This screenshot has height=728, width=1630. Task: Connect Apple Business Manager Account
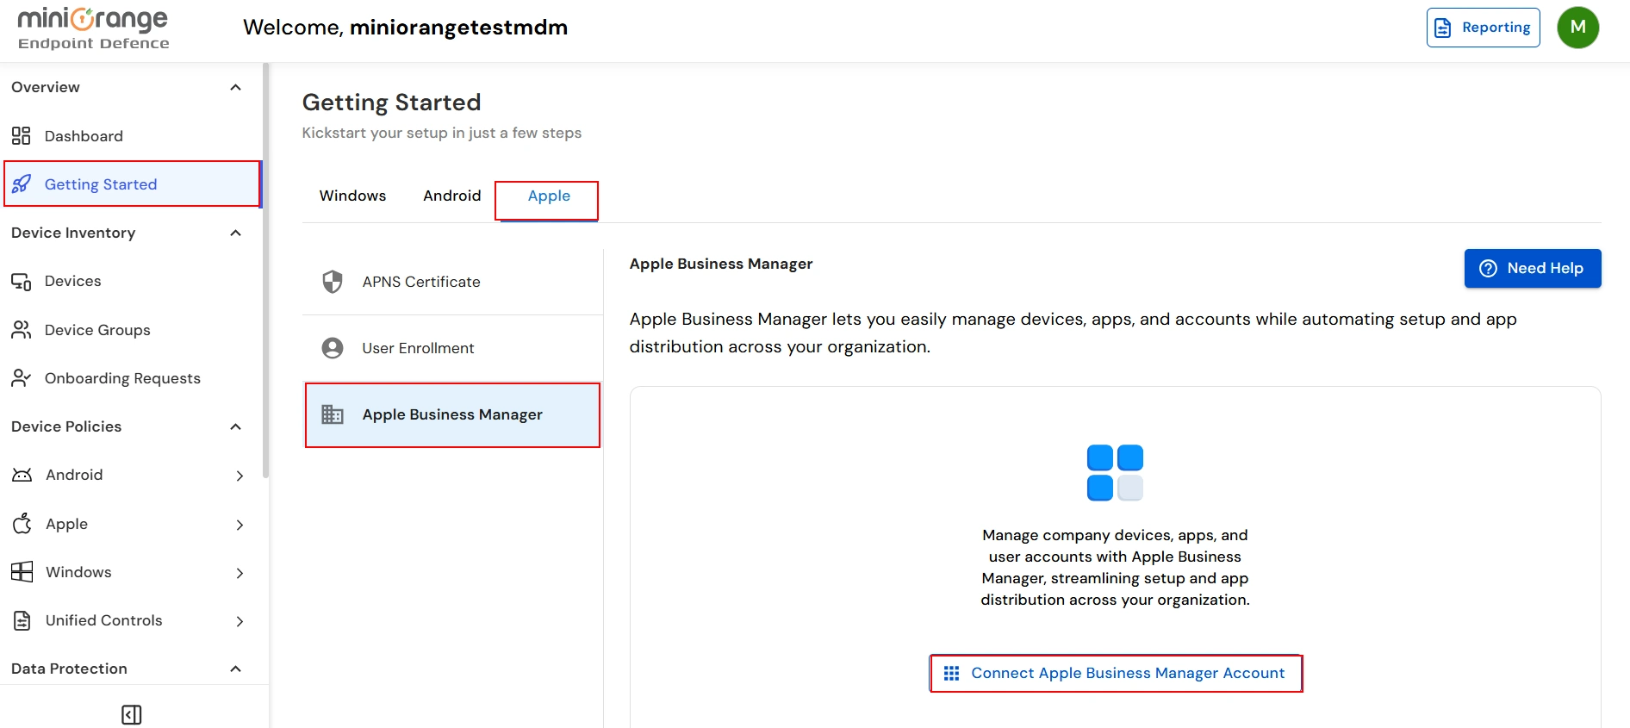click(x=1115, y=673)
